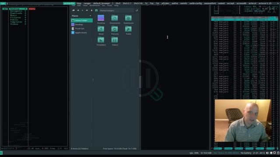Image resolution: width=280 pixels, height=157 pixels.
Task: Click 'Free space: 10.0 GiB' status text
Action: click(119, 149)
